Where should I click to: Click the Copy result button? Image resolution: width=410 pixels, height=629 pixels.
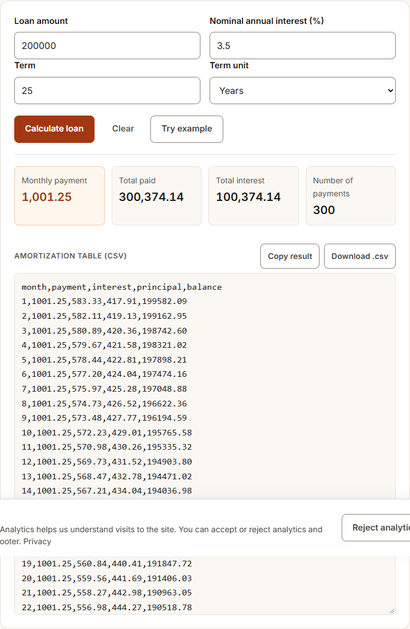(x=290, y=256)
